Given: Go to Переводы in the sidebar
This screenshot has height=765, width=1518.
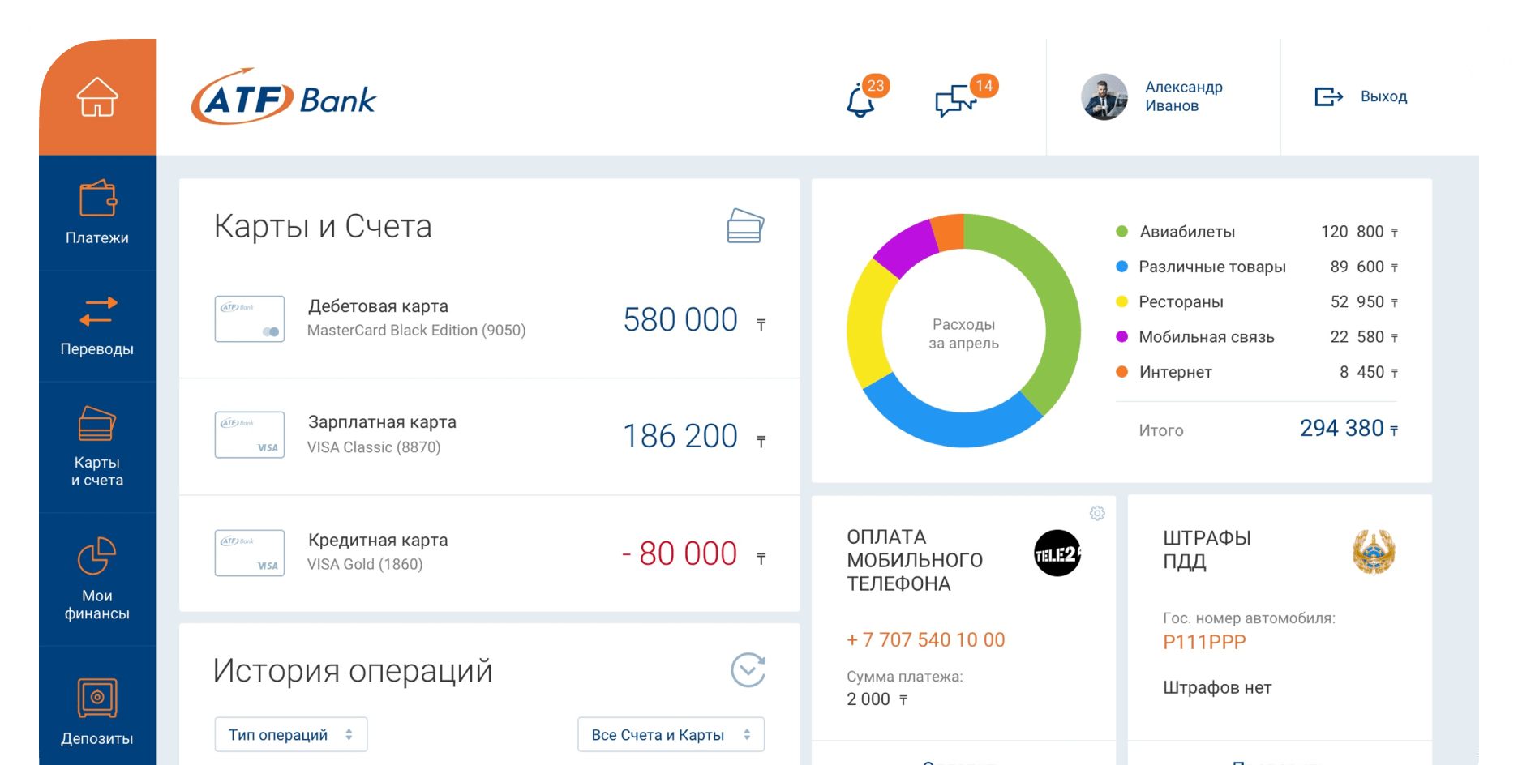Looking at the screenshot, I should click(x=97, y=326).
